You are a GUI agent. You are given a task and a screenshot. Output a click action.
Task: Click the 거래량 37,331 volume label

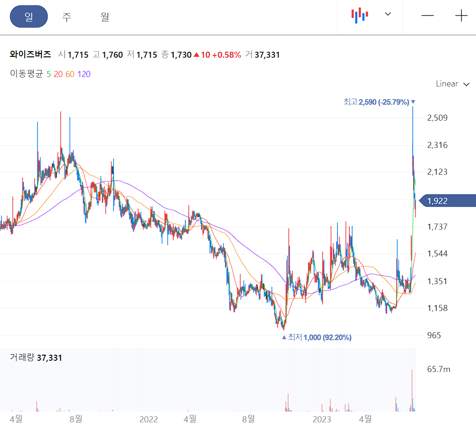(x=36, y=357)
